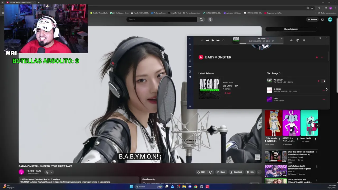
Task: Open more options for BABYMONSTER artist
Action: click(x=322, y=57)
